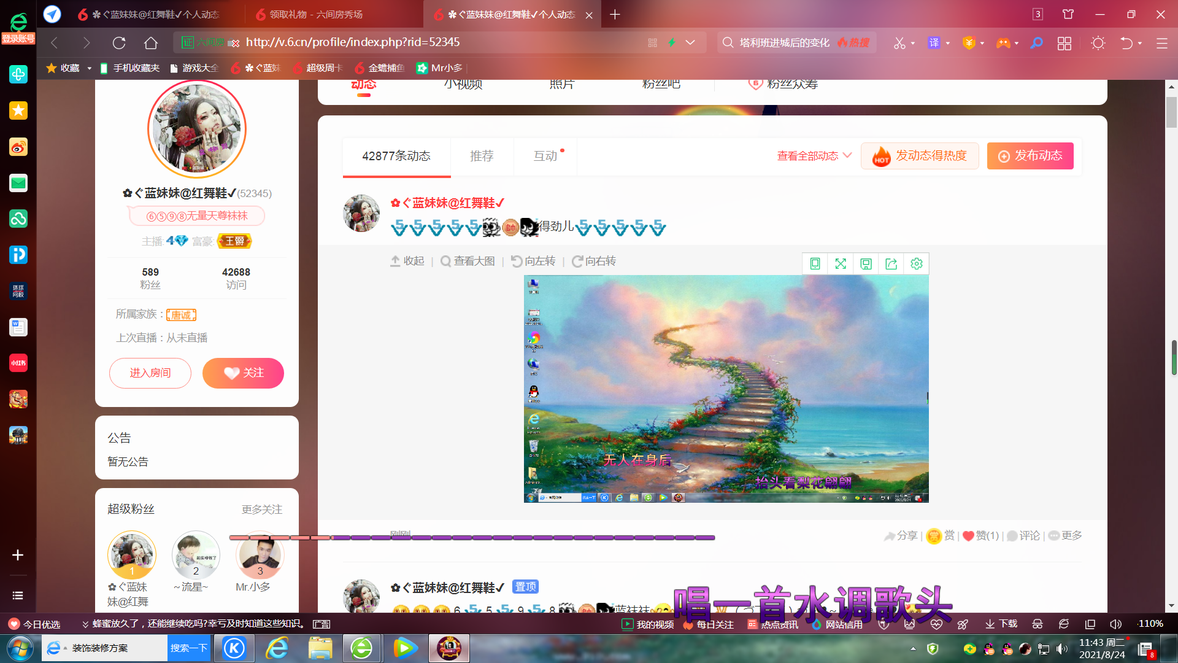1178x663 pixels.
Task: Open Windows Start button
Action: click(20, 648)
